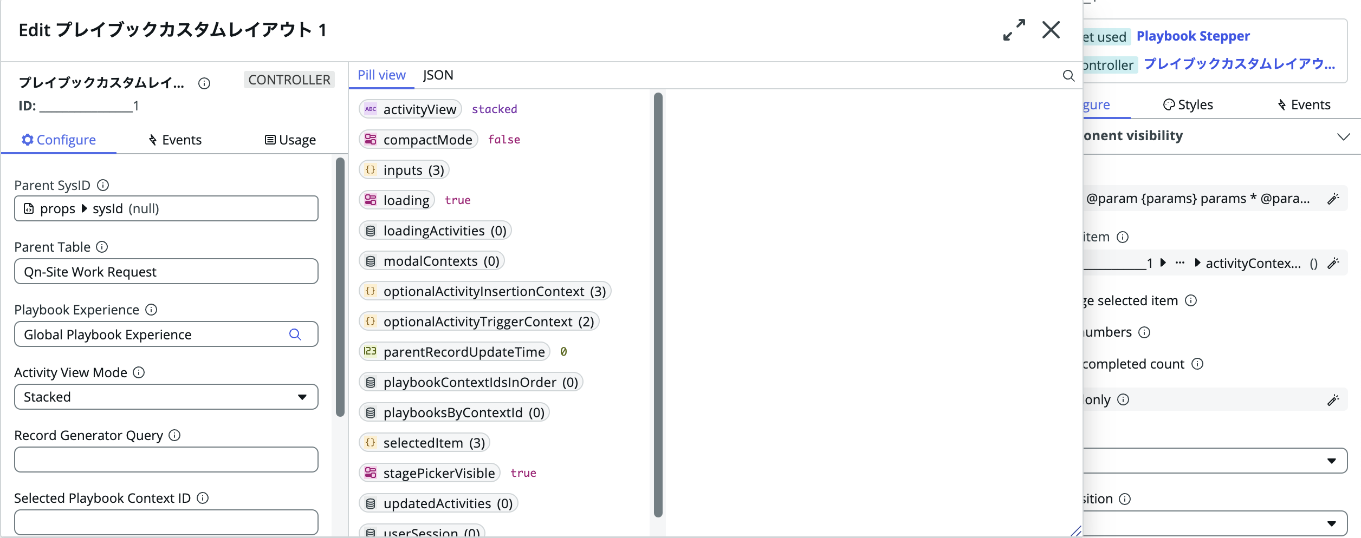This screenshot has width=1361, height=538.
Task: Click Selected Playbook Context ID input
Action: click(x=166, y=522)
